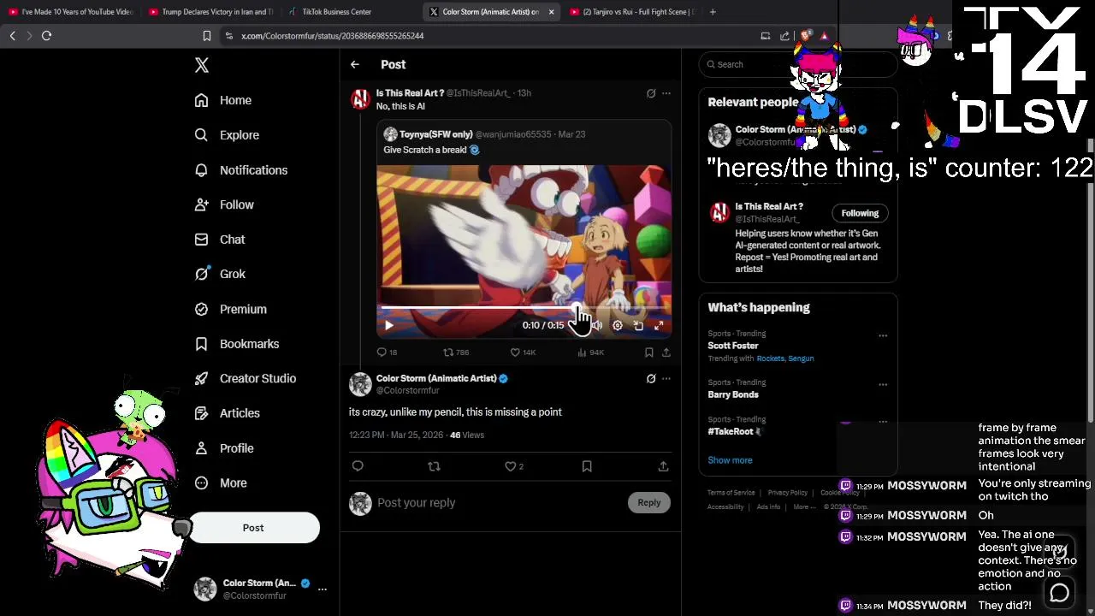Reply icon under Color Storm post
The width and height of the screenshot is (1095, 616).
tap(358, 466)
